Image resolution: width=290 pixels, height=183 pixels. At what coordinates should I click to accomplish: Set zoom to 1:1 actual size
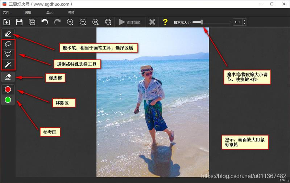[x=95, y=22]
